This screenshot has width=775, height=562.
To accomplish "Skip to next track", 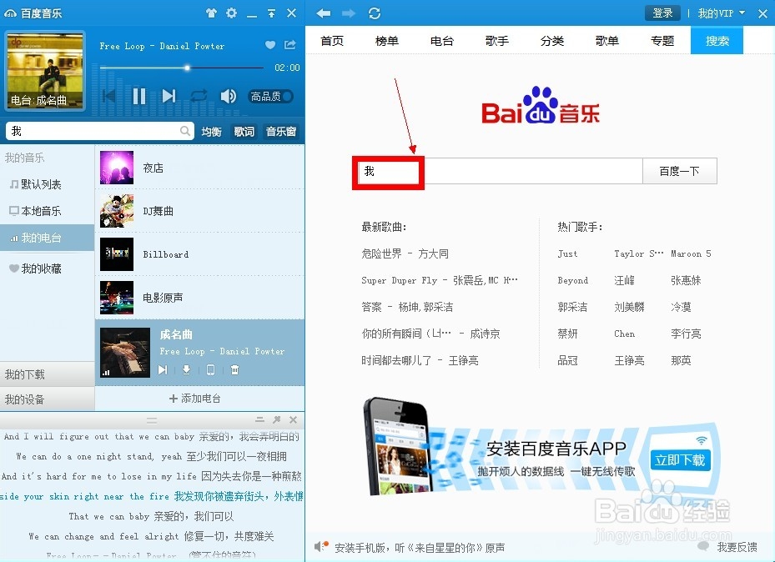I will pyautogui.click(x=169, y=96).
